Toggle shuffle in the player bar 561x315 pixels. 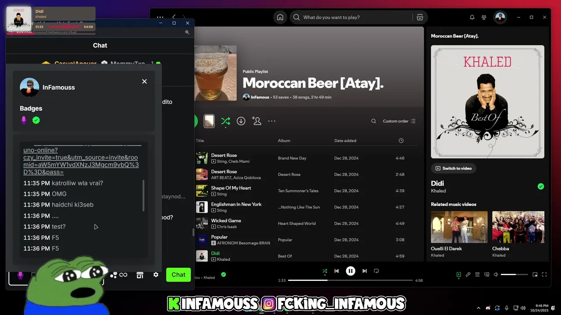click(325, 271)
